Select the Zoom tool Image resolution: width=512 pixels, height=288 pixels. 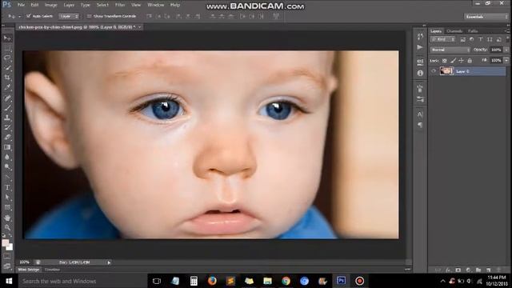tap(7, 227)
